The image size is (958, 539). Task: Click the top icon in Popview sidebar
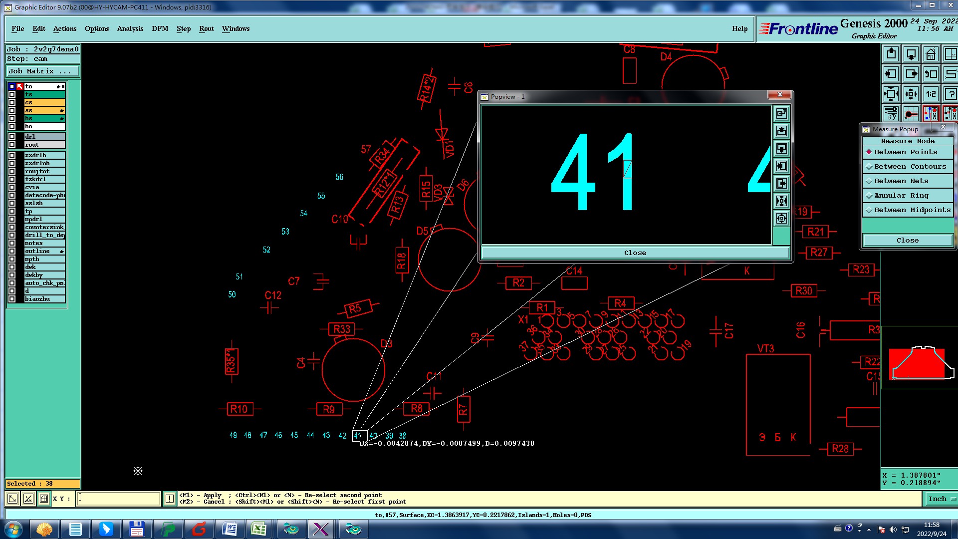[x=781, y=114]
